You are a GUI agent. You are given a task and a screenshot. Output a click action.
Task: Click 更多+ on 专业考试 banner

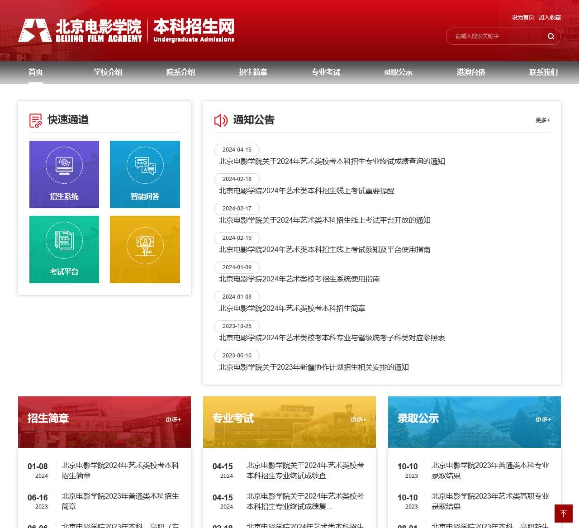358,419
